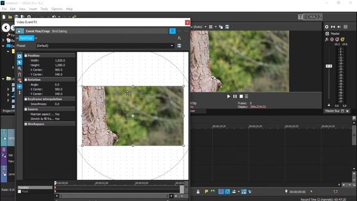Click the Master FX icon
This screenshot has height=201, width=357.
[x=327, y=40]
